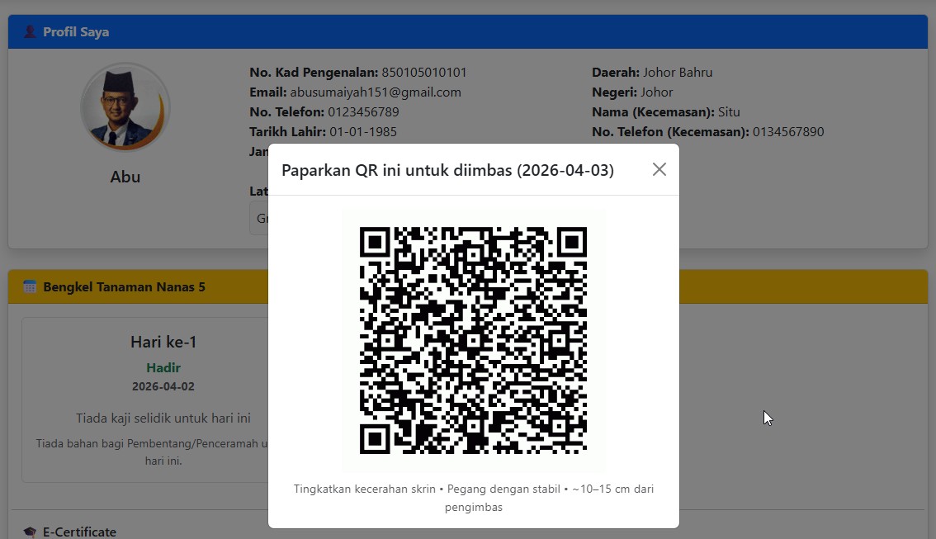Click the dialog title 'Paparkan QR ini untuk diimbas'
Screen dimensions: 936x539
click(447, 170)
